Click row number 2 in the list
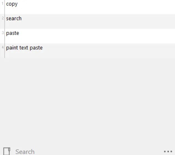175x155 pixels. click(2, 18)
